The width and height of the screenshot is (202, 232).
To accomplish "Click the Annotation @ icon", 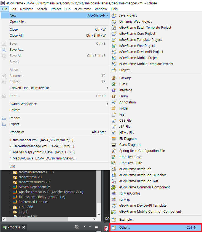I will [114, 102].
